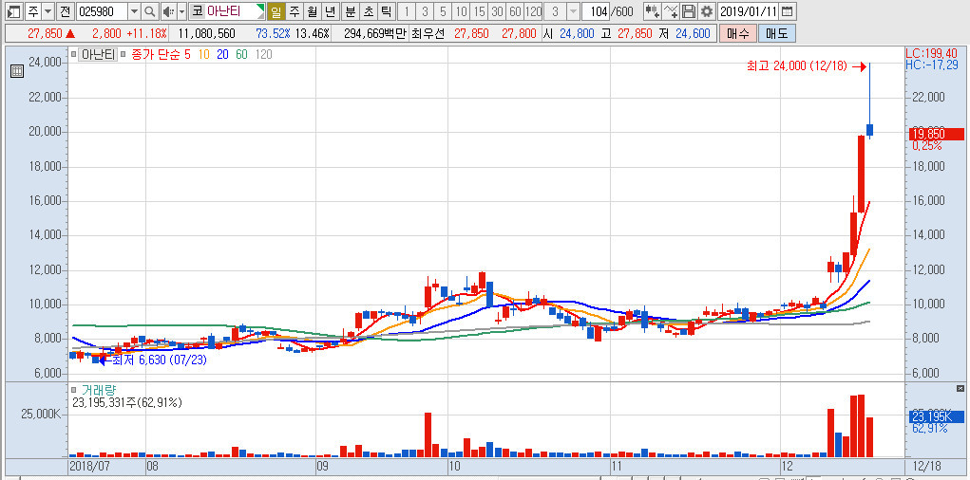The height and width of the screenshot is (480, 970).
Task: Choose the 15 interval button
Action: [479, 11]
